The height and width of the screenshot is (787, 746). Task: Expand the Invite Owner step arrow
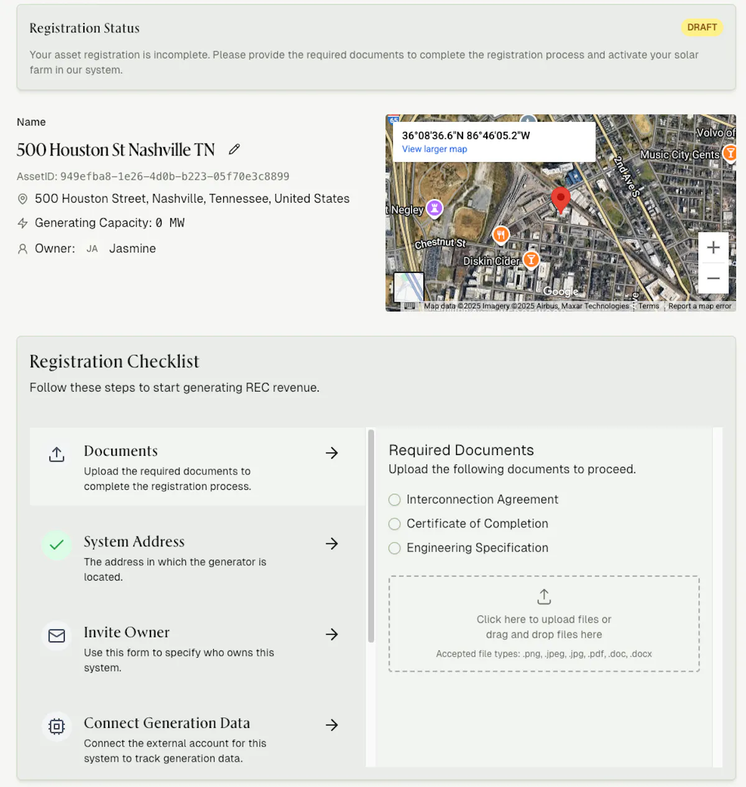pyautogui.click(x=332, y=635)
